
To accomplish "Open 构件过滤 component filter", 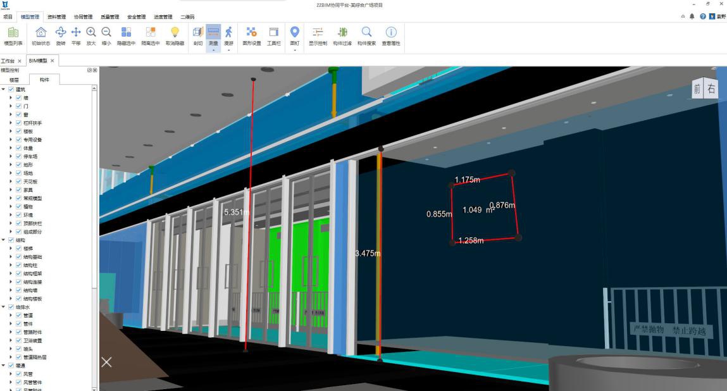I will click(x=342, y=36).
